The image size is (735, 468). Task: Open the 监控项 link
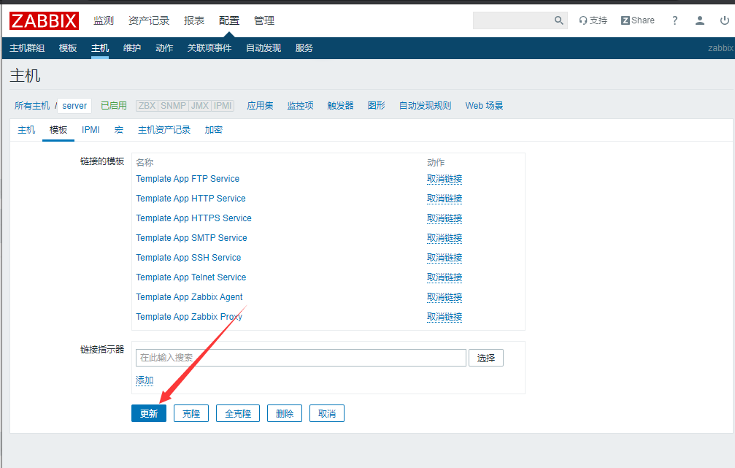[x=301, y=106]
